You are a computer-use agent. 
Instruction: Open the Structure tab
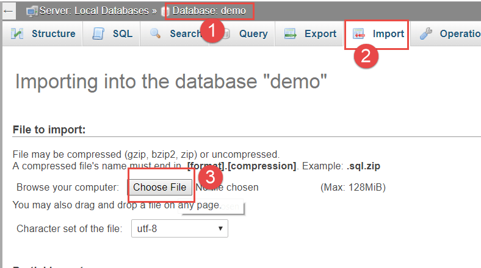click(53, 34)
